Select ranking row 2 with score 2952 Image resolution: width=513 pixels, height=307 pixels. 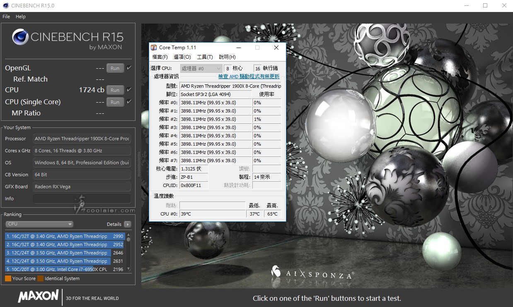pos(65,245)
